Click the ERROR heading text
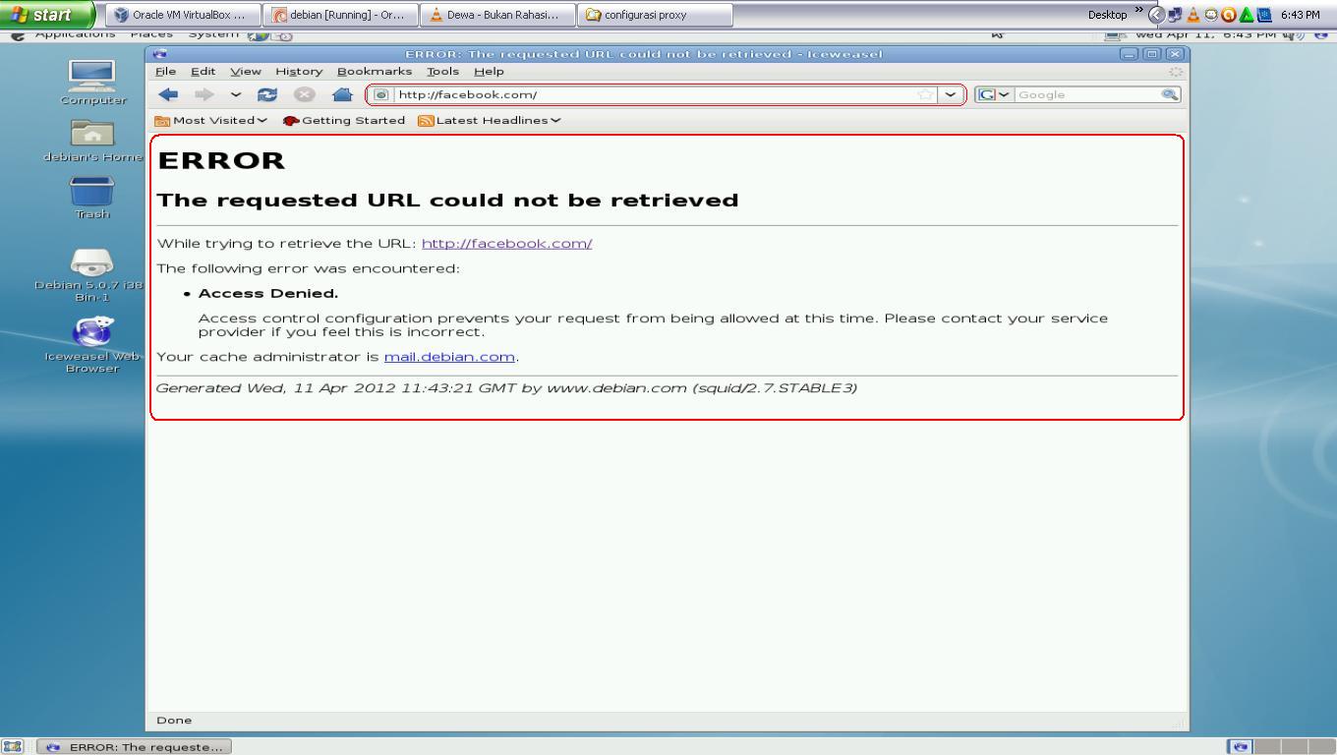Image resolution: width=1337 pixels, height=755 pixels. [x=221, y=160]
